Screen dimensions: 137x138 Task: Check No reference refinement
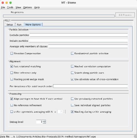pos(12,105)
